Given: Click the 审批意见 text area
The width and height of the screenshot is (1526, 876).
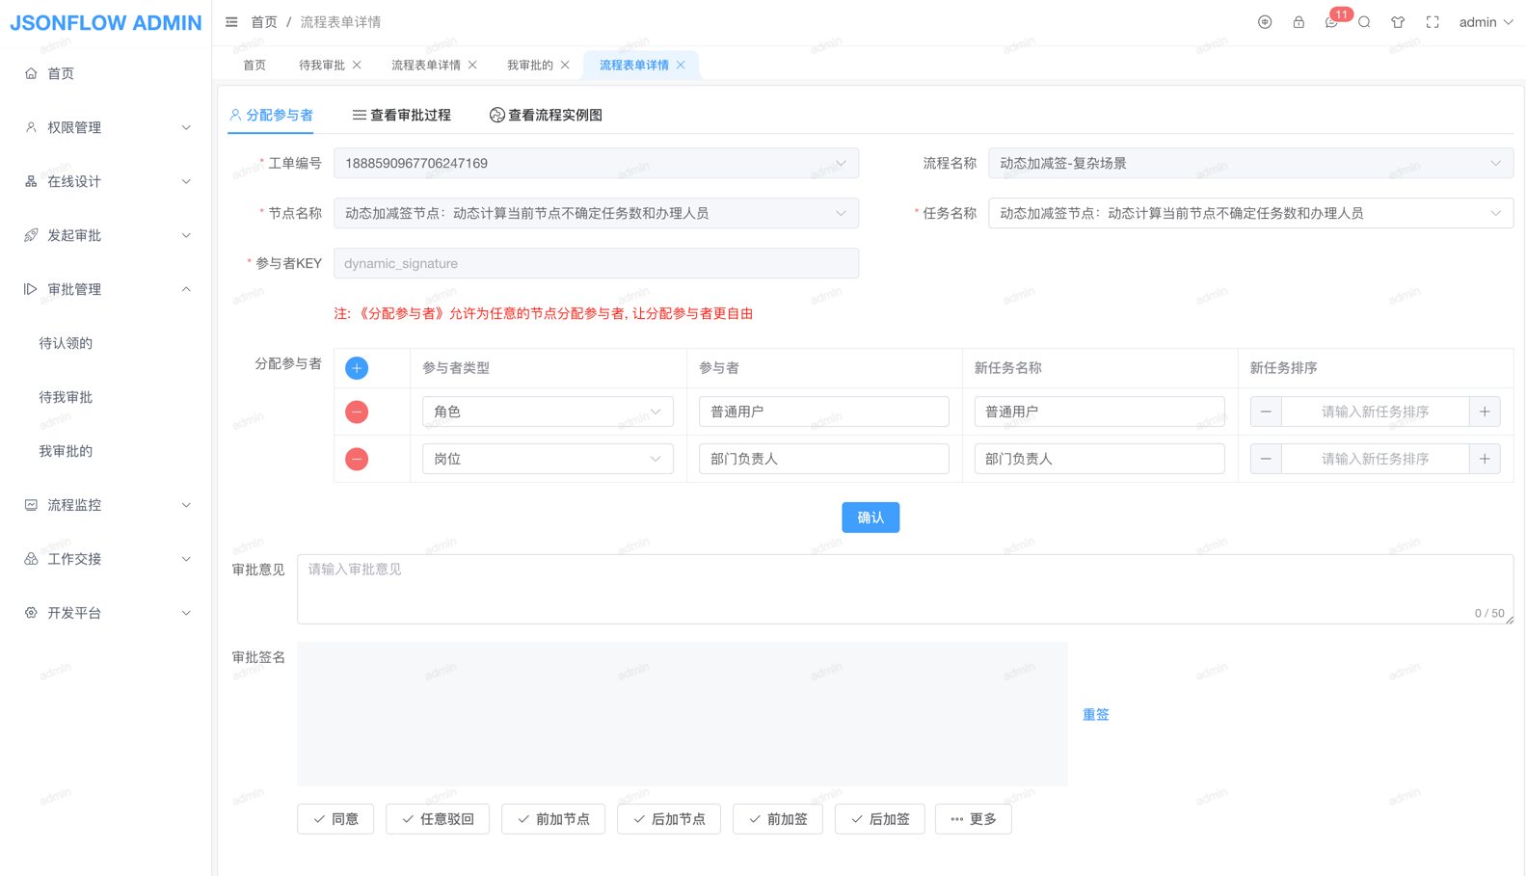Looking at the screenshot, I should pyautogui.click(x=904, y=588).
